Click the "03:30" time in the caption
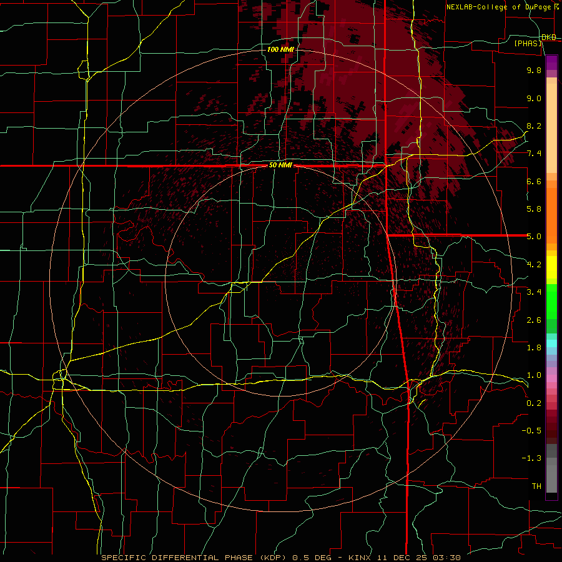562x562 pixels. [x=446, y=558]
